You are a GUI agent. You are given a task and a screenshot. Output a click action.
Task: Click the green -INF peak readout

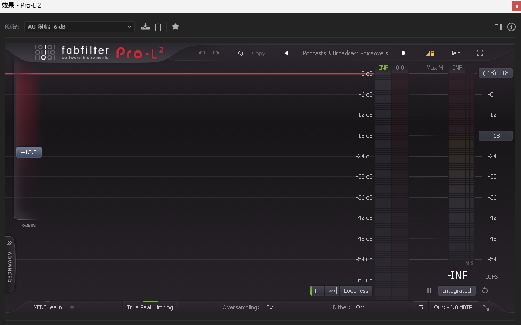click(383, 68)
